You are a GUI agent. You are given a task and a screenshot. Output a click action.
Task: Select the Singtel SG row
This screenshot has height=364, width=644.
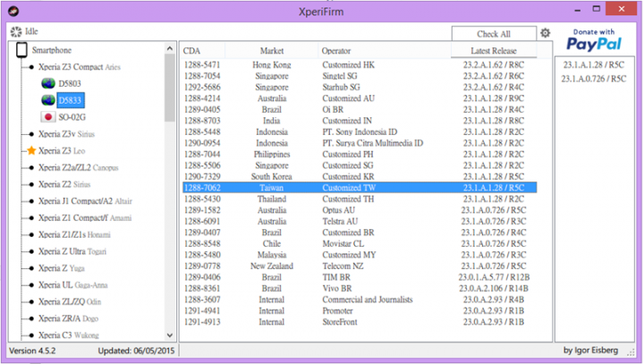click(360, 76)
